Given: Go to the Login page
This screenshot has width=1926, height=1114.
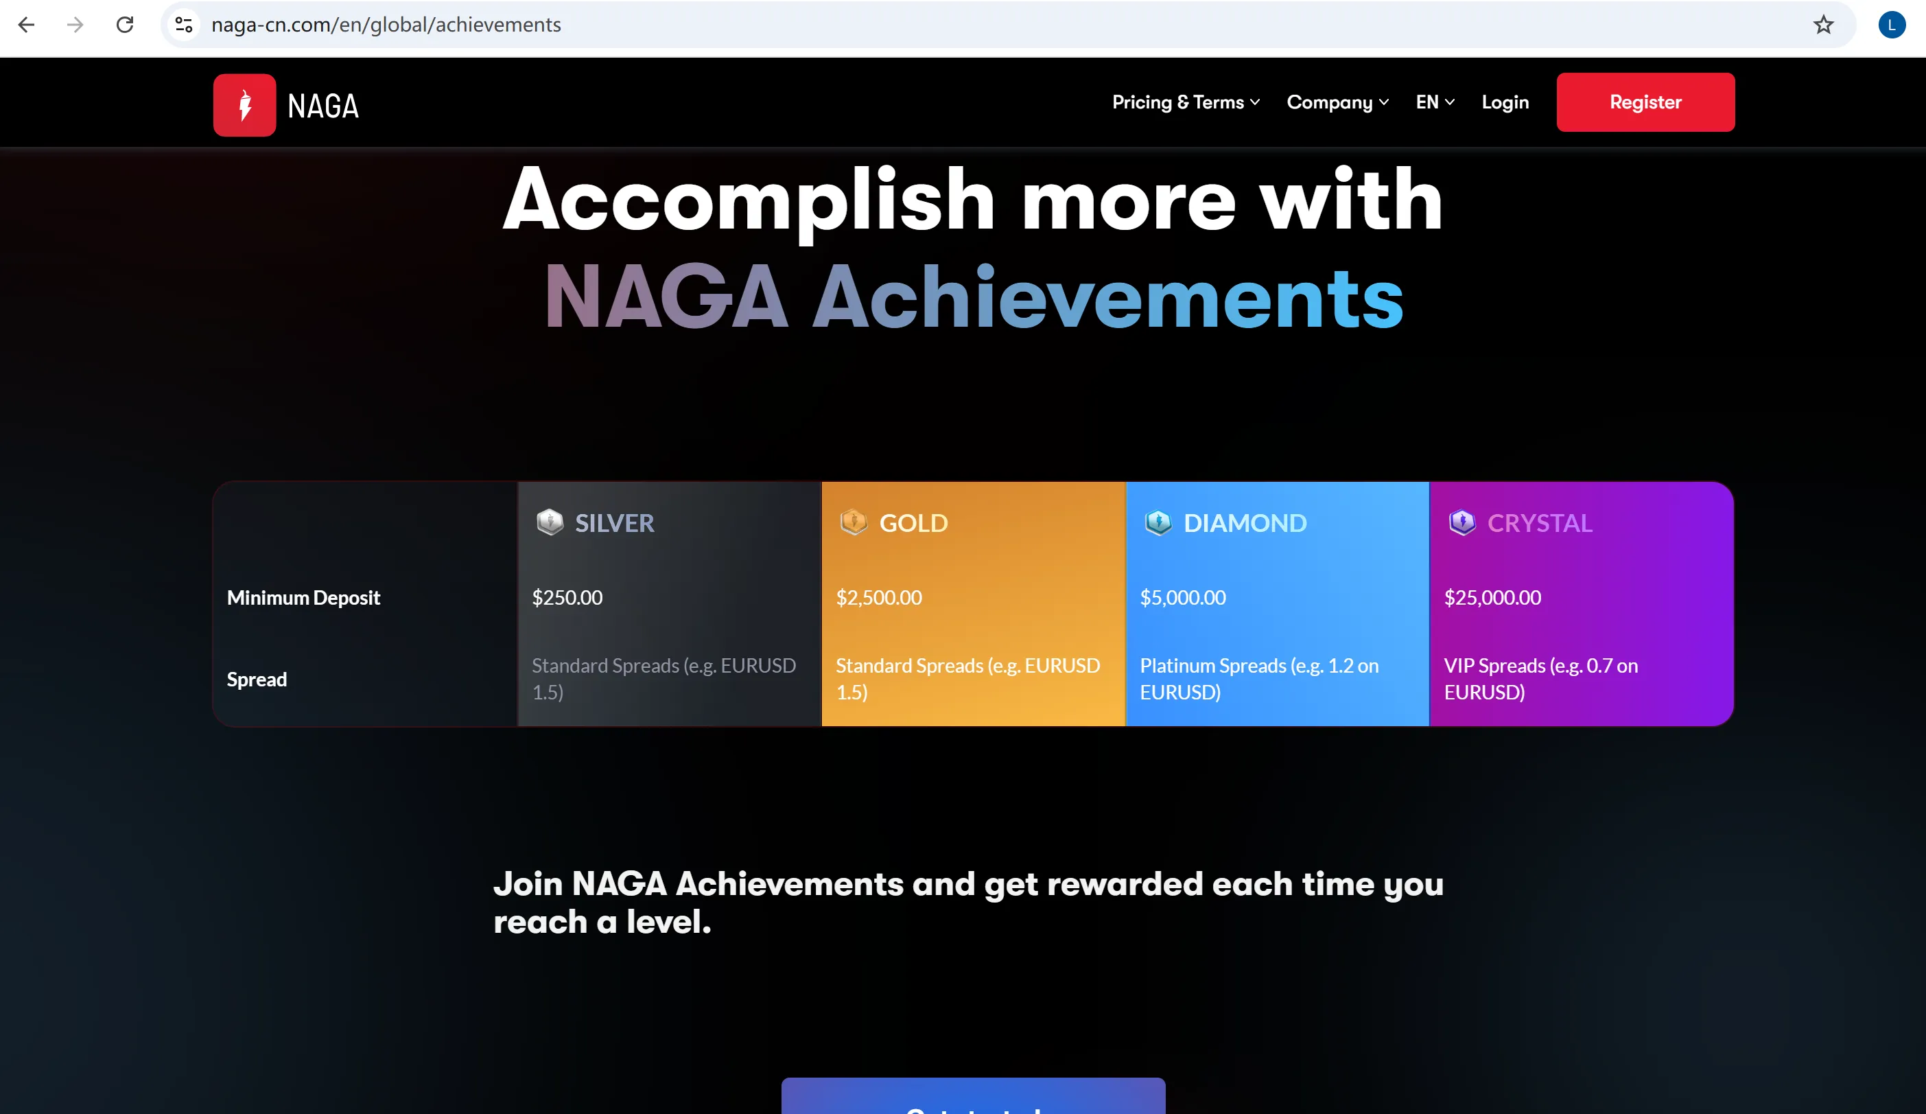Looking at the screenshot, I should pos(1504,102).
